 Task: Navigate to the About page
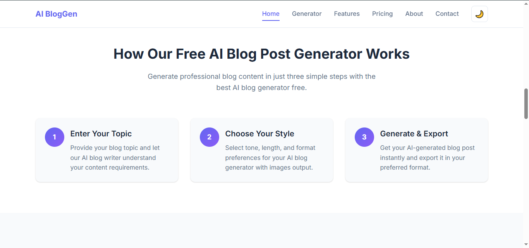tap(414, 14)
